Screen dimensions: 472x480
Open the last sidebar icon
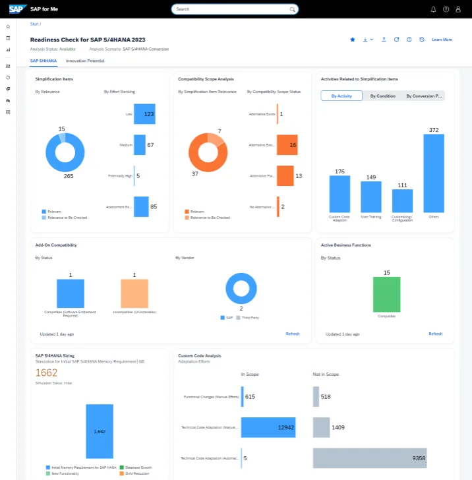(x=9, y=112)
